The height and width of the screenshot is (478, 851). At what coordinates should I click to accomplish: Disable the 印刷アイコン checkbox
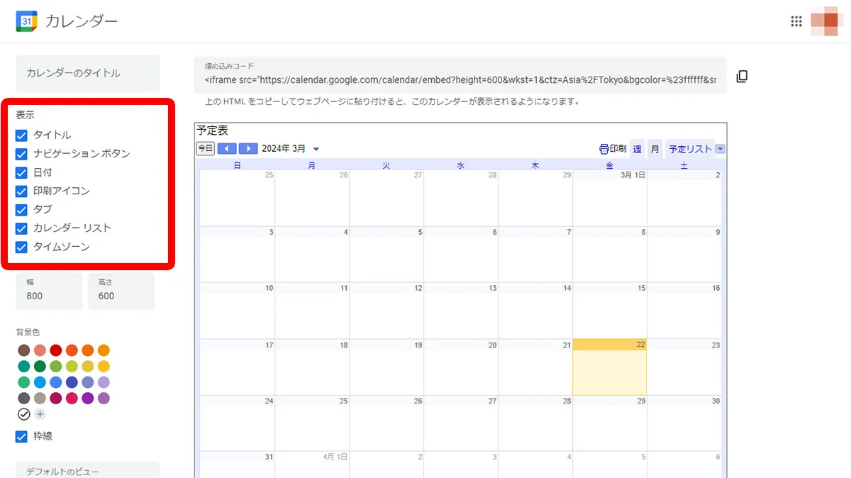point(21,191)
